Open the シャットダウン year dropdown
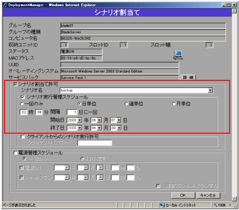 tap(67, 178)
